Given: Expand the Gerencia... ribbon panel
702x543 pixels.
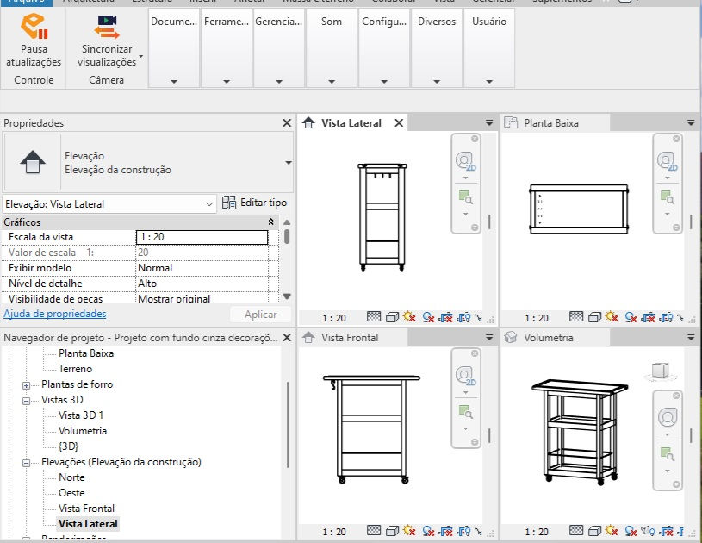Looking at the screenshot, I should 279,82.
